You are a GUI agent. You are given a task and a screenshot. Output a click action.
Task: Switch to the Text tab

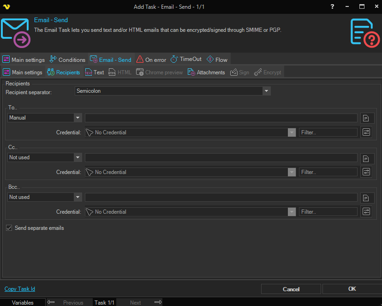[95, 72]
